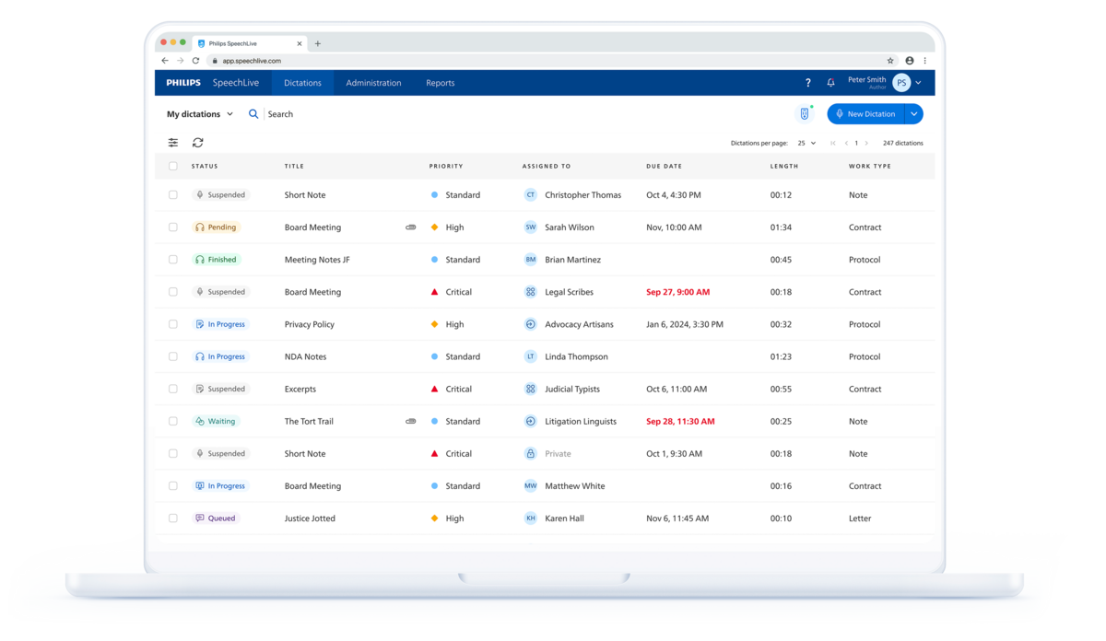The height and width of the screenshot is (641, 1106).
Task: Click the Private lock icon
Action: pyautogui.click(x=531, y=453)
